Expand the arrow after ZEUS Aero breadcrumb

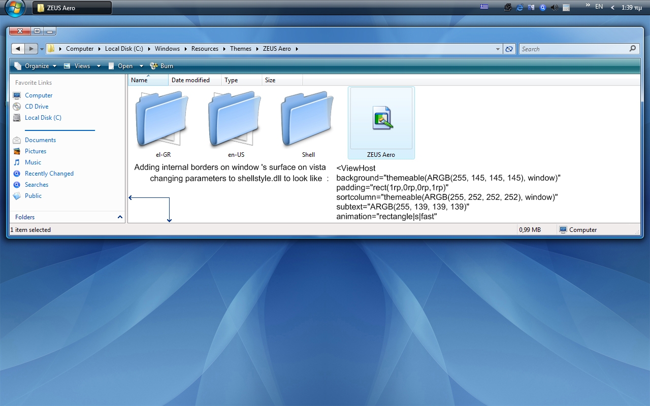(x=297, y=49)
